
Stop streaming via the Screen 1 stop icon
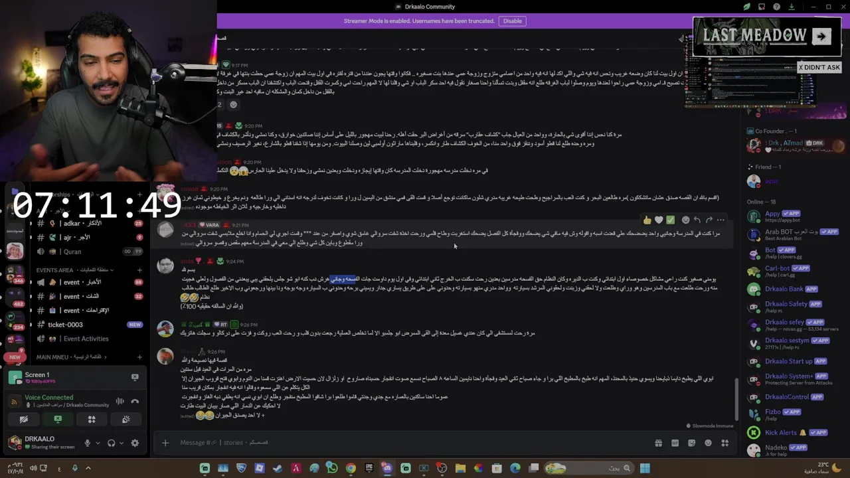[135, 377]
